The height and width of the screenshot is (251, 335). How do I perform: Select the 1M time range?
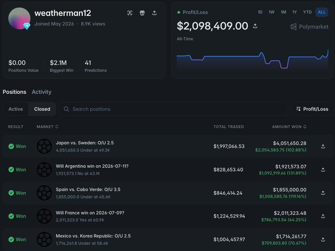coord(283,12)
